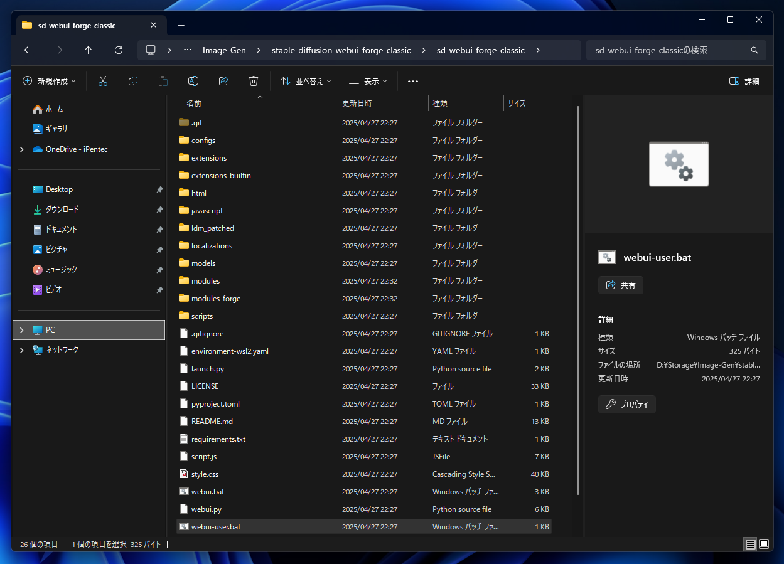Click the Cut scissors icon in toolbar
784x564 pixels.
point(103,81)
